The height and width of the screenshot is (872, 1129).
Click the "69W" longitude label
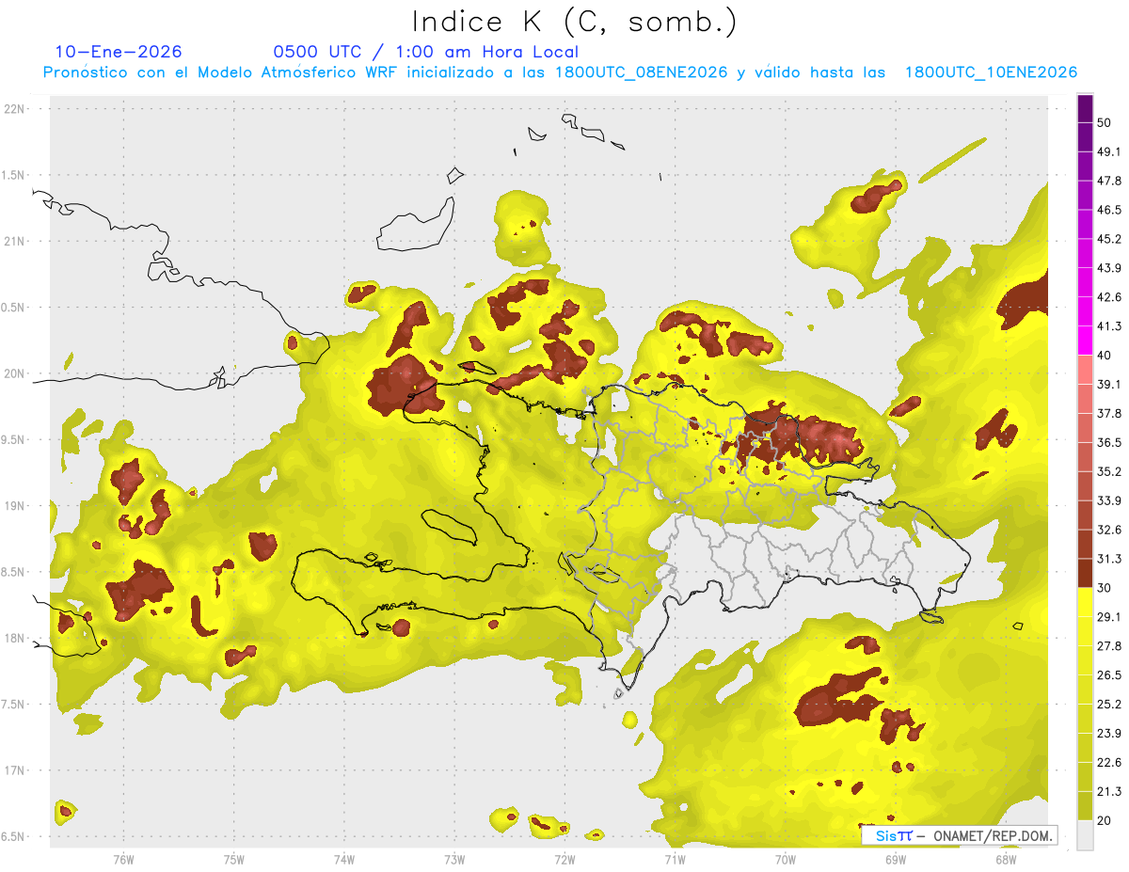(895, 860)
